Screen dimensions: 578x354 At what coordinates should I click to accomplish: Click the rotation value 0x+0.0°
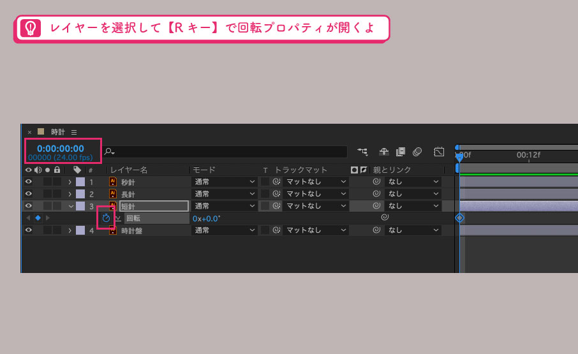[x=207, y=218]
